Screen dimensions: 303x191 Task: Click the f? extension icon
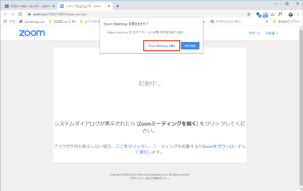tap(280, 14)
